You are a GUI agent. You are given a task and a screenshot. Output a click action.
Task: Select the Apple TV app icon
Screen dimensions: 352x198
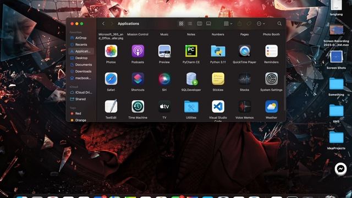point(164,106)
